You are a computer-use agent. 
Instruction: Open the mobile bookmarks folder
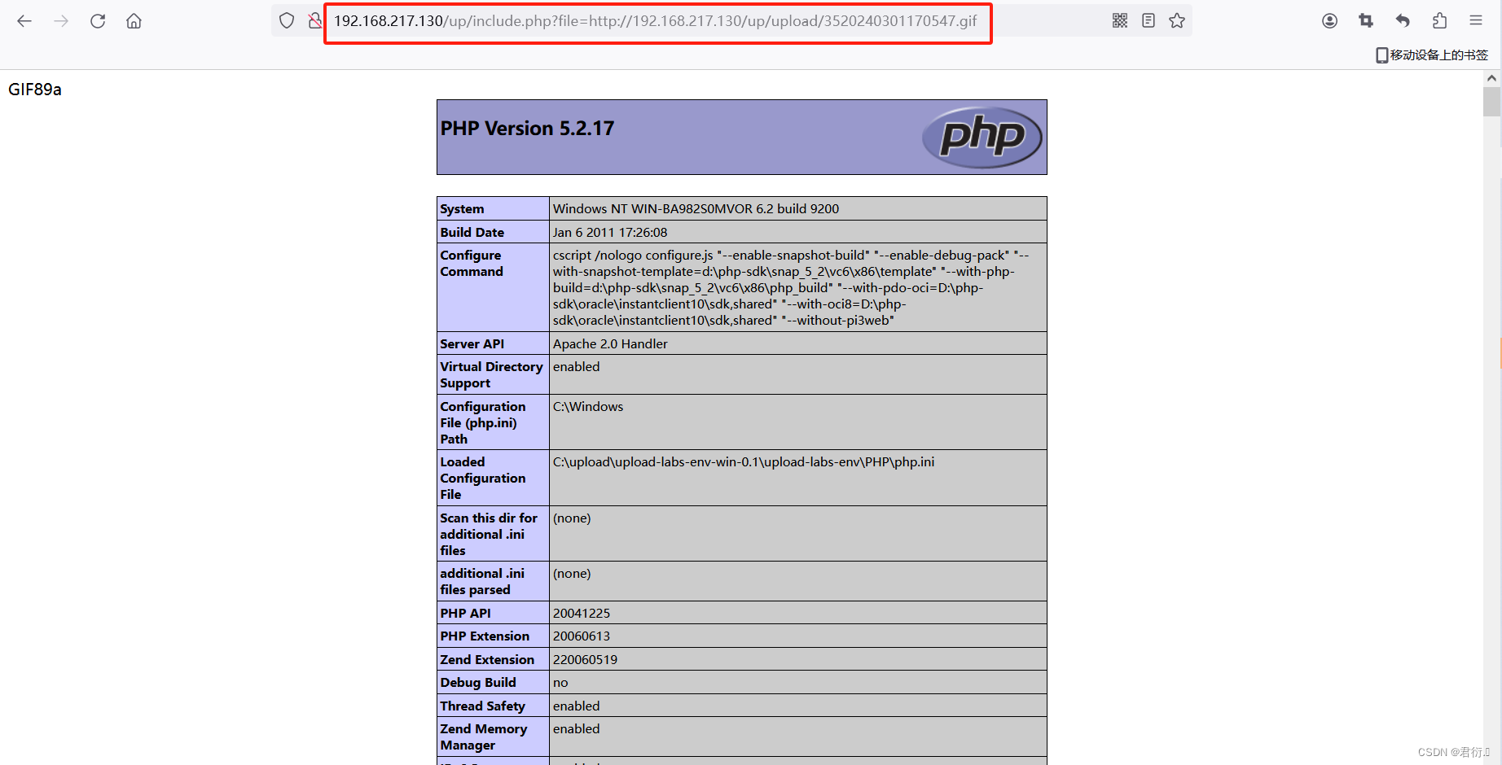coord(1432,55)
